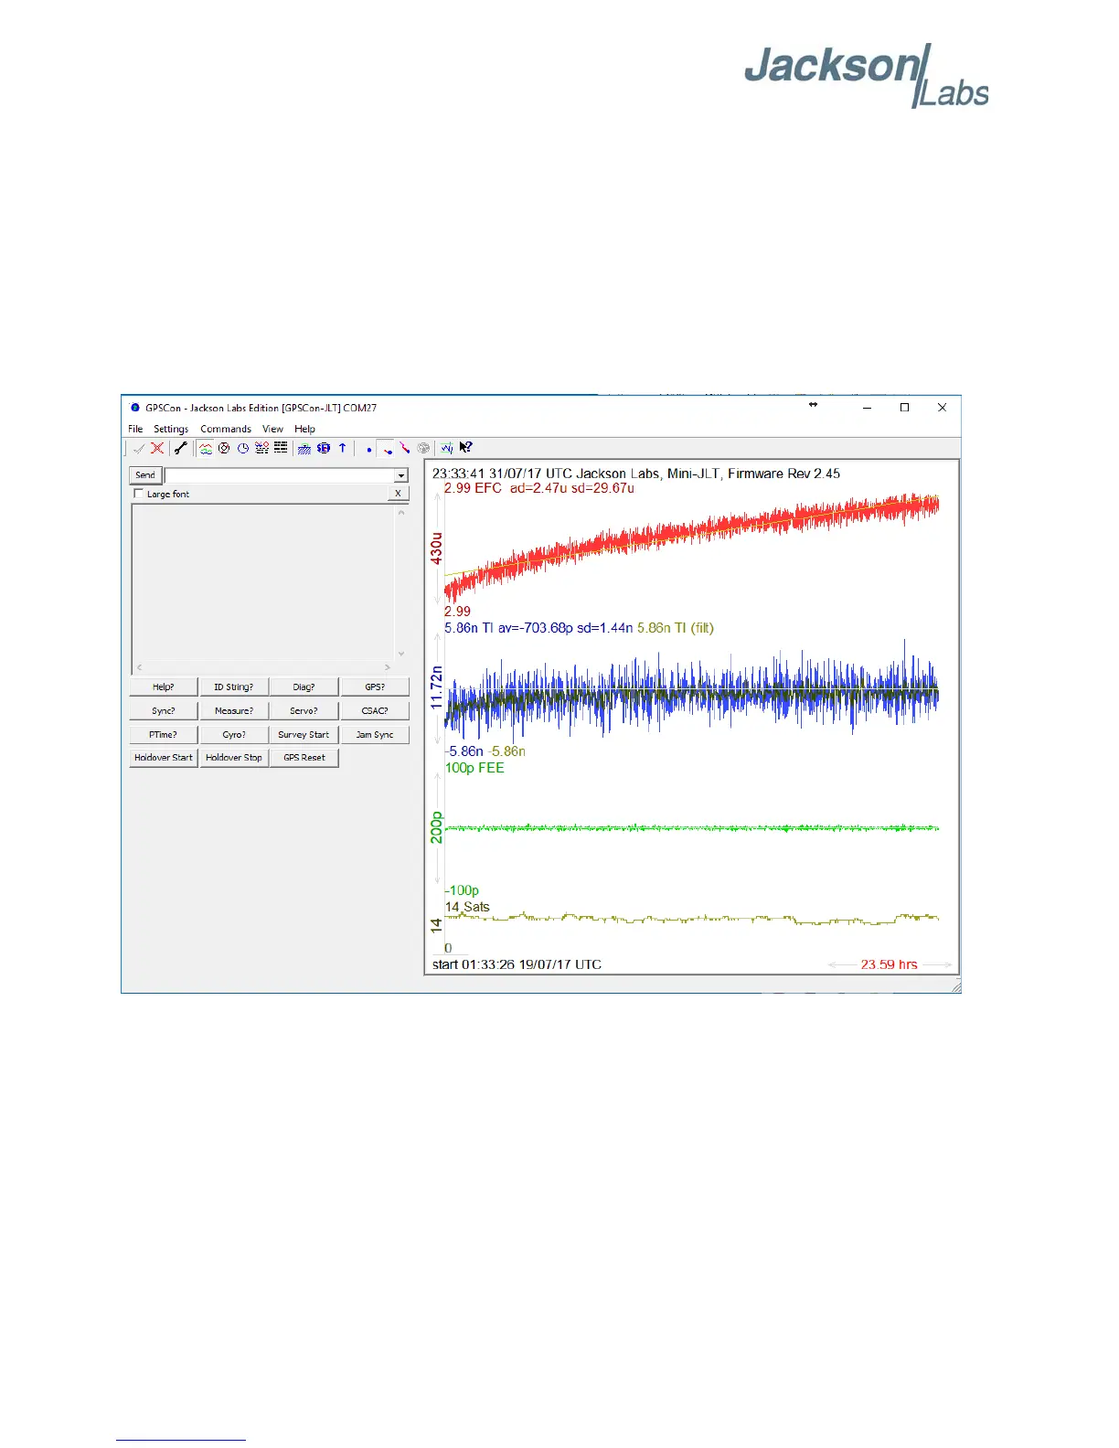Click the context help arrow-question icon
This screenshot has width=1119, height=1448.
(x=466, y=448)
